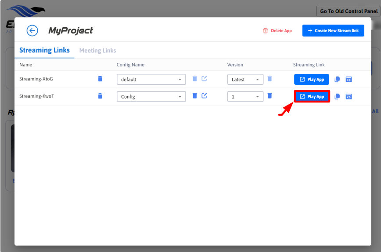Delete the Streaming-XtoG stream link
381x252 pixels.
pos(100,79)
